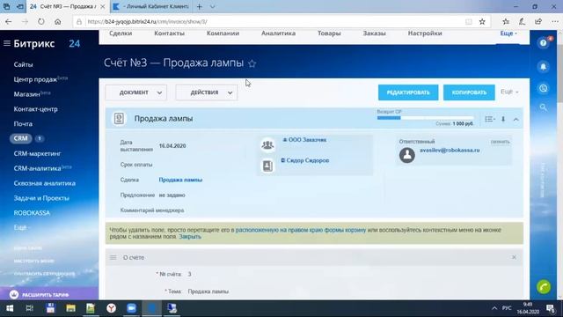Image resolution: width=563 pixels, height=317 pixels.
Task: Open the Bitrix24 hamburger menu
Action: click(x=7, y=43)
